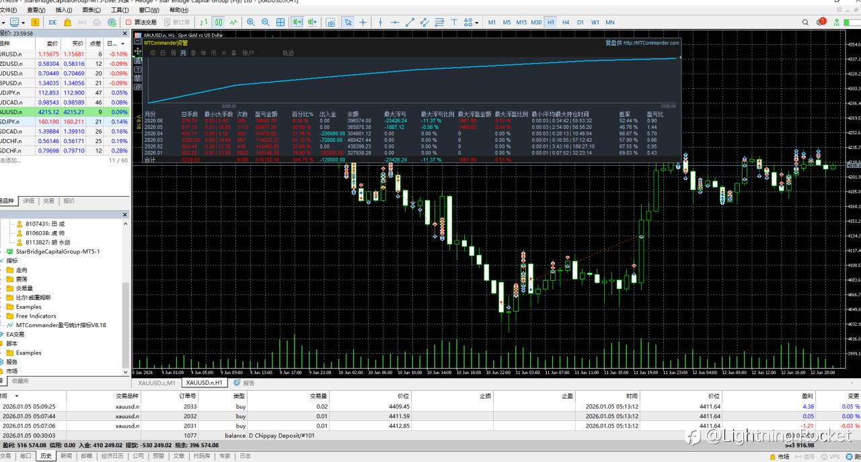Switch to M15 timeframe
This screenshot has width=861, height=462.
pyautogui.click(x=521, y=22)
